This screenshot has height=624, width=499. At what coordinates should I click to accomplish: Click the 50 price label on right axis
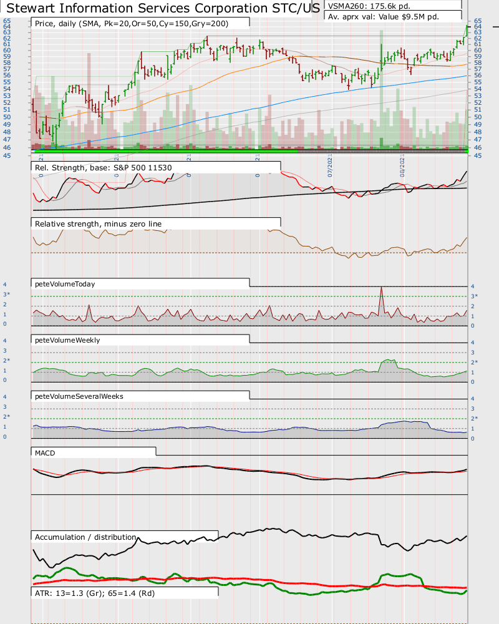click(x=478, y=117)
